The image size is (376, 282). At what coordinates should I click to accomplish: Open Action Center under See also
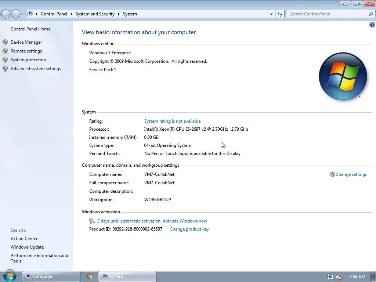click(x=24, y=239)
